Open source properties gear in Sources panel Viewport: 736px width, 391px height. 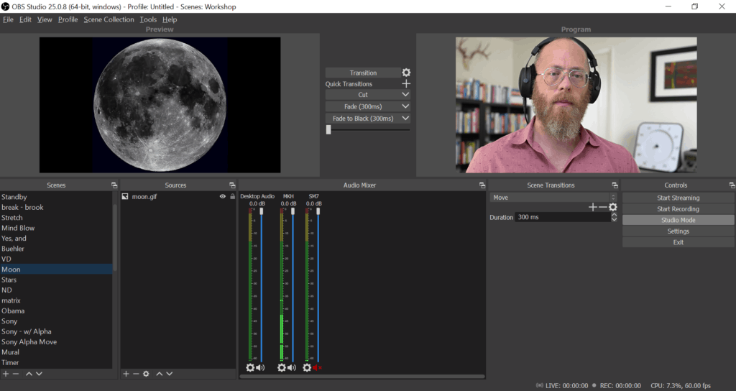tap(146, 374)
